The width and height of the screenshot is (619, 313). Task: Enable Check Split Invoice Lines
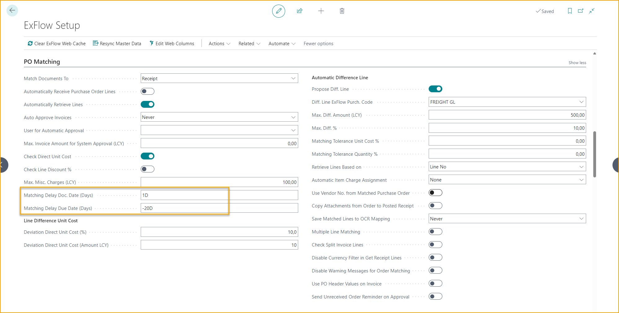[436, 245]
